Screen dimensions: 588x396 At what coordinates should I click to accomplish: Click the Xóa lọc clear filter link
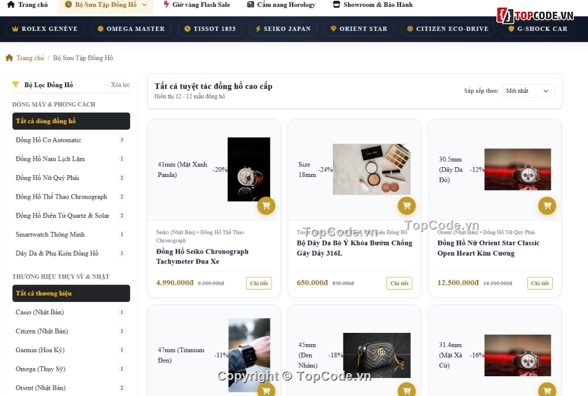(120, 85)
